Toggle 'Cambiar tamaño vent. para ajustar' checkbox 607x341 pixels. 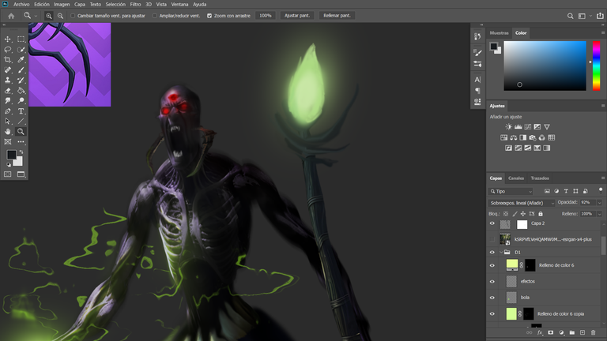[x=73, y=16]
